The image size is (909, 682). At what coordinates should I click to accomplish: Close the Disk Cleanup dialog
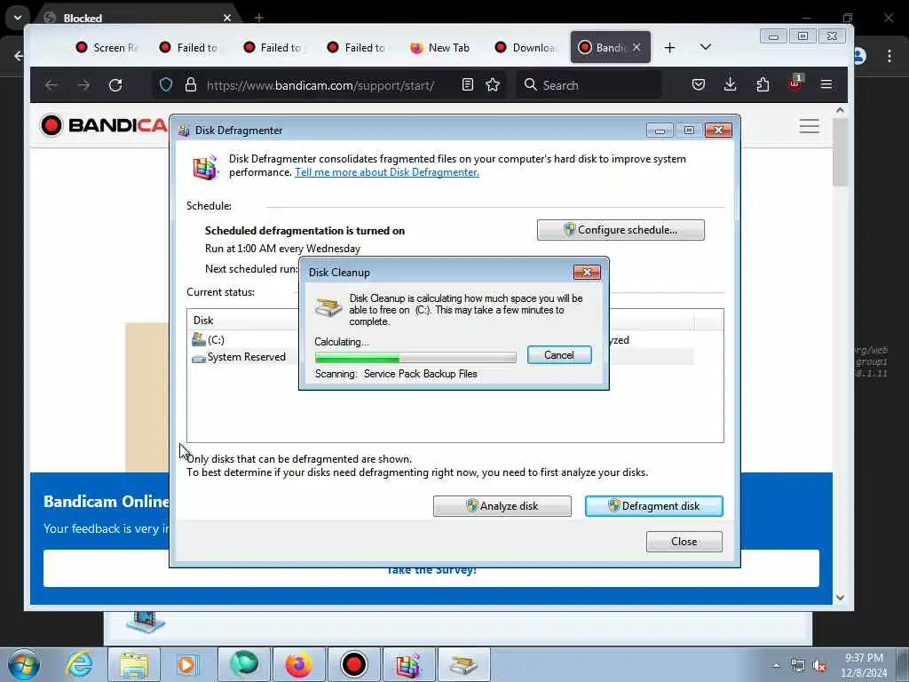point(587,272)
